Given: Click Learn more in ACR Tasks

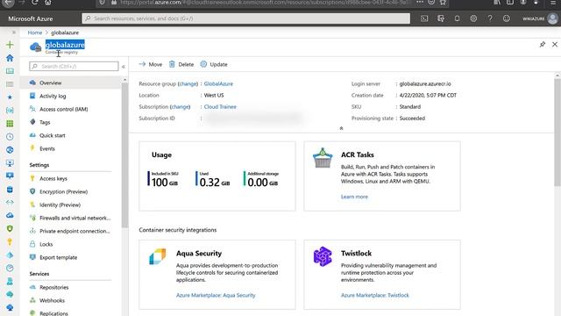Looking at the screenshot, I should pyautogui.click(x=354, y=197).
